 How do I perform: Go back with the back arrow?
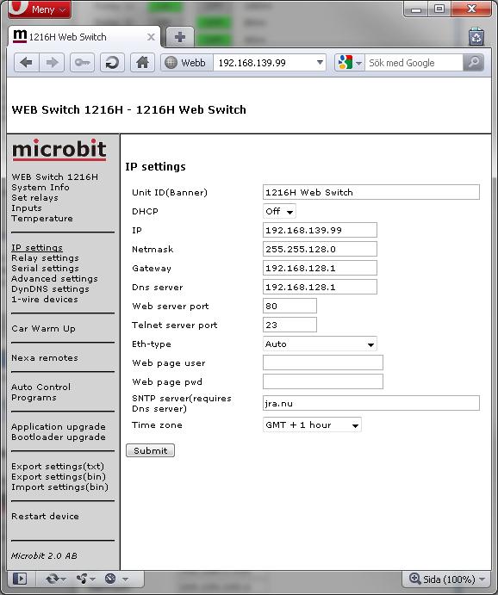coord(26,63)
